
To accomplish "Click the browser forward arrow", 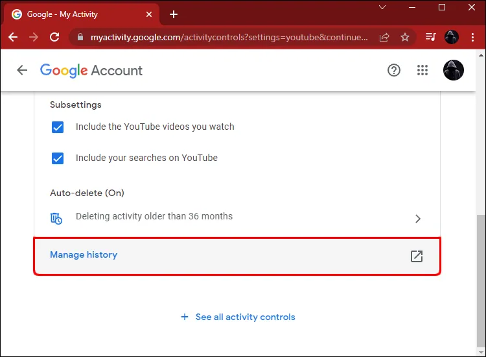I will click(34, 37).
